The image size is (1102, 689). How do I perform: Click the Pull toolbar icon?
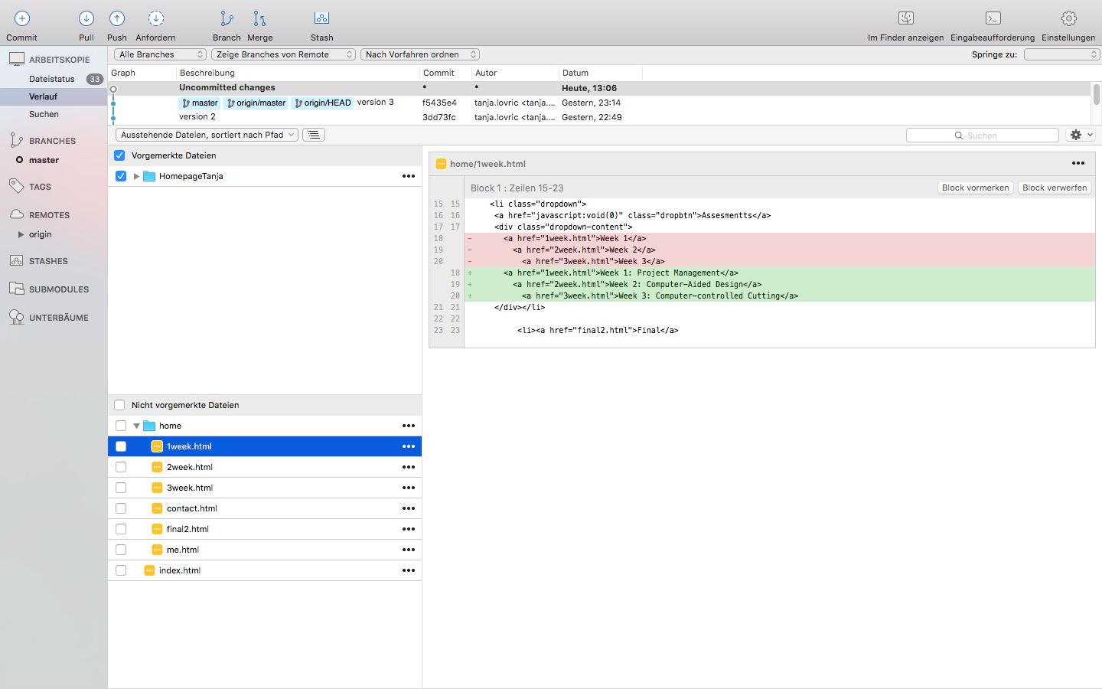(86, 18)
